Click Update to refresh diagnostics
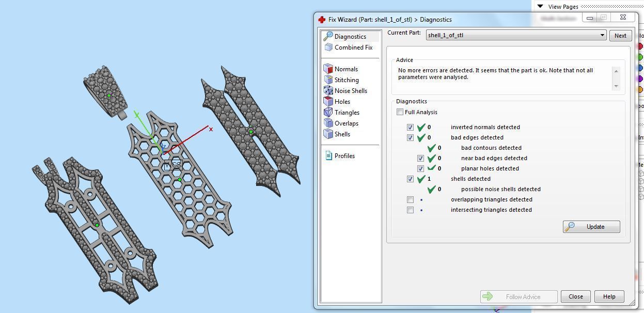 click(x=591, y=227)
